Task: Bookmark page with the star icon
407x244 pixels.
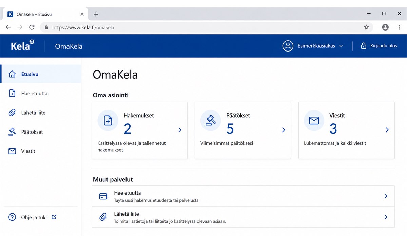Action: coord(366,27)
